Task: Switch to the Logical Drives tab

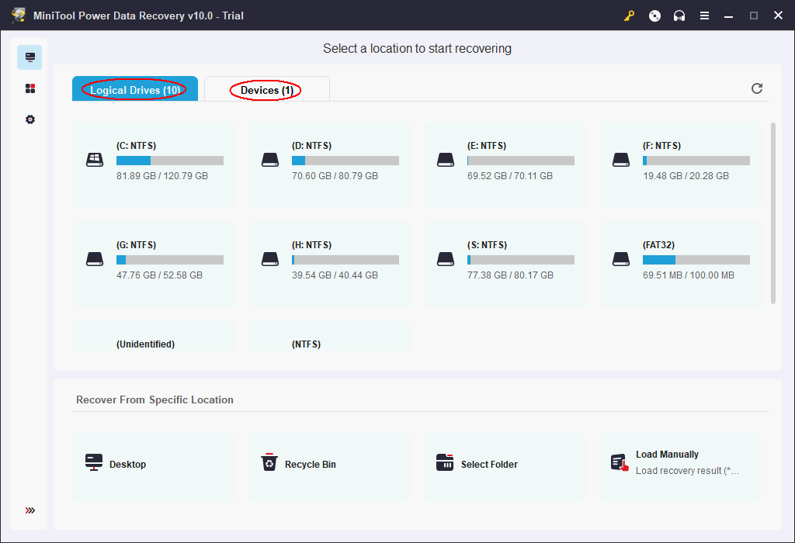Action: pyautogui.click(x=135, y=90)
